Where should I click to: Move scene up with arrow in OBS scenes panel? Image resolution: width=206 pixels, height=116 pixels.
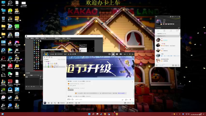click(31, 87)
